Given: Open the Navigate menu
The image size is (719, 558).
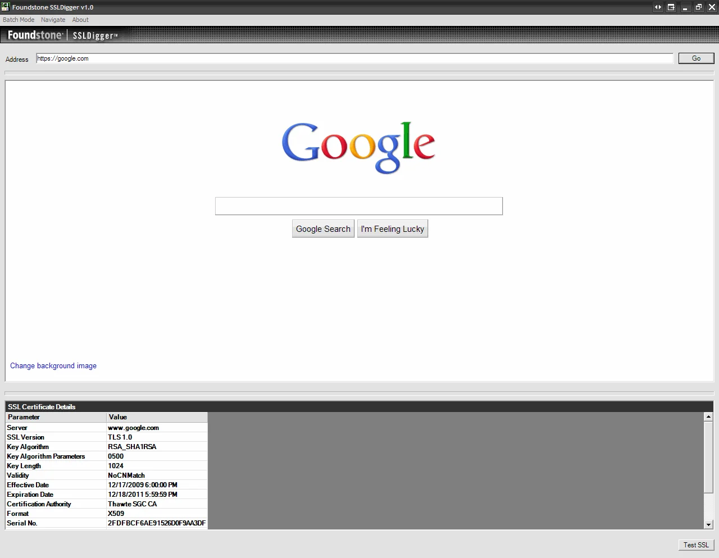Looking at the screenshot, I should (53, 20).
